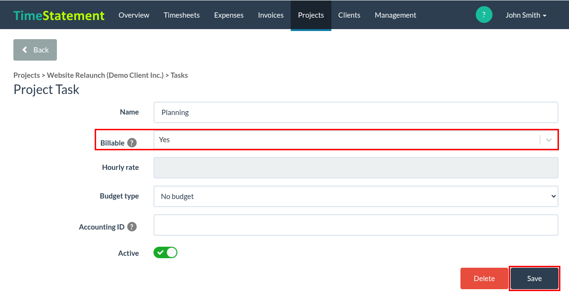Click the Name field containing Planning
569x293 pixels.
pos(356,112)
